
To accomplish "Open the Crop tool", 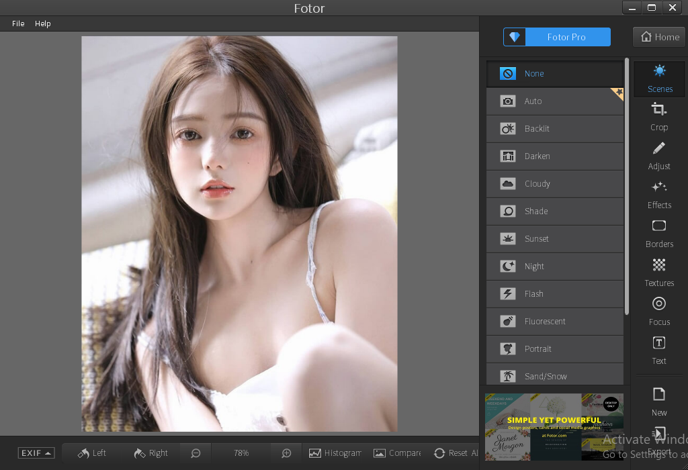I will pyautogui.click(x=659, y=116).
